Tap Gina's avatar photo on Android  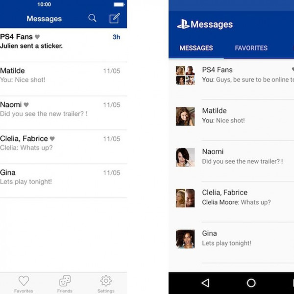(185, 239)
